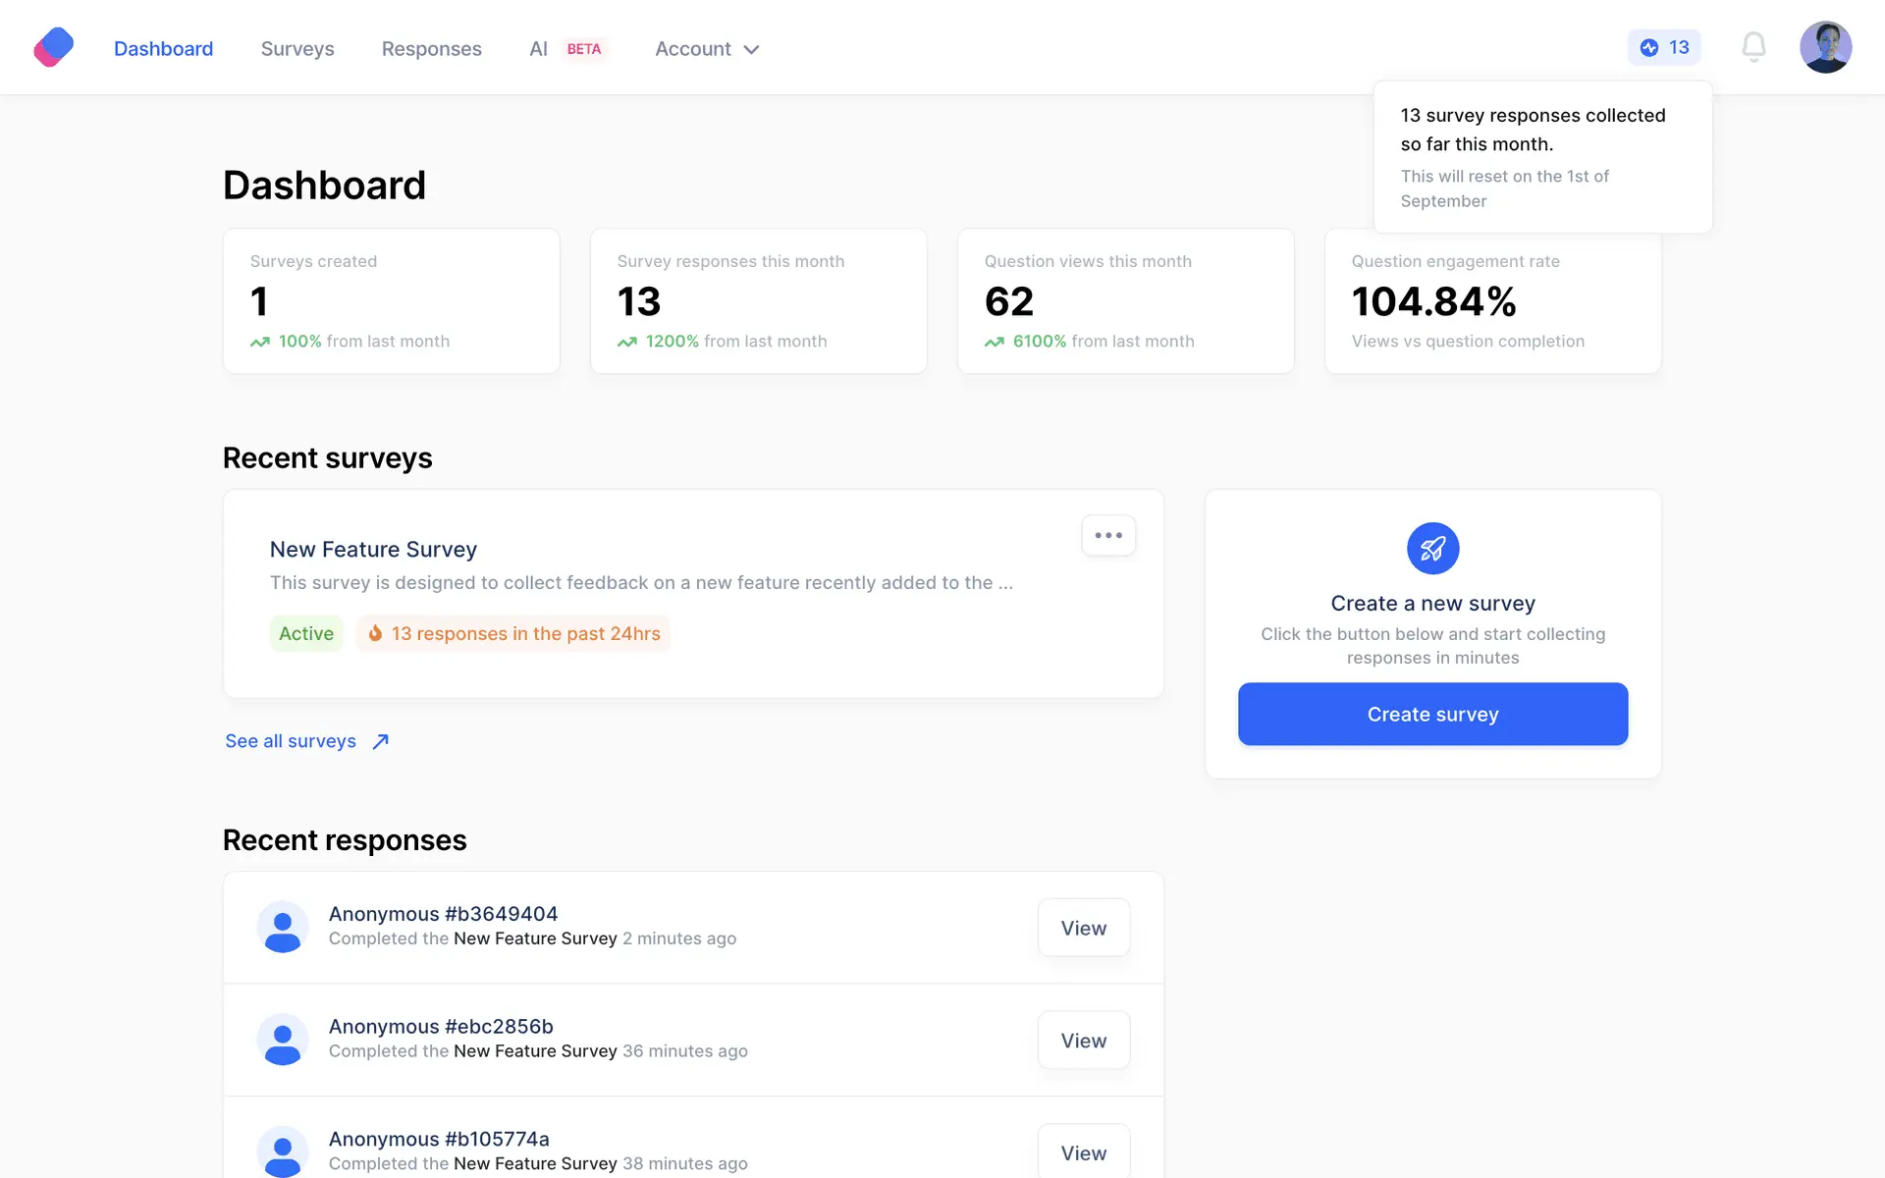The height and width of the screenshot is (1178, 1885).
Task: Click the flame icon in the responses badge
Action: point(375,633)
